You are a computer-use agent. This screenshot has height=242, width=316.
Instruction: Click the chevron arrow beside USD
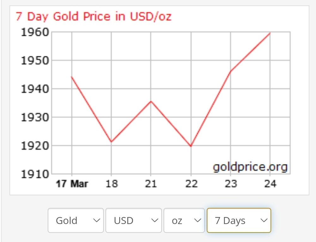[x=155, y=221]
